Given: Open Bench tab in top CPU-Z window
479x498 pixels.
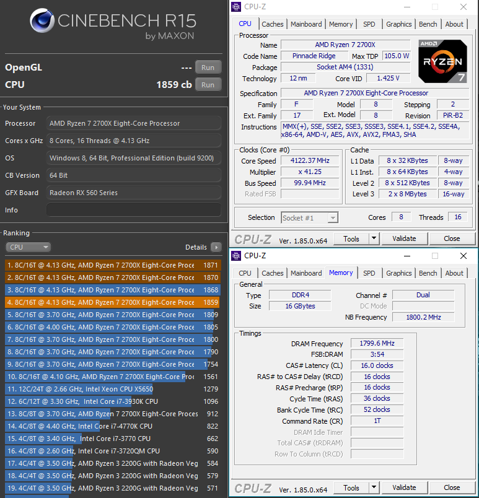Looking at the screenshot, I should pos(428,24).
